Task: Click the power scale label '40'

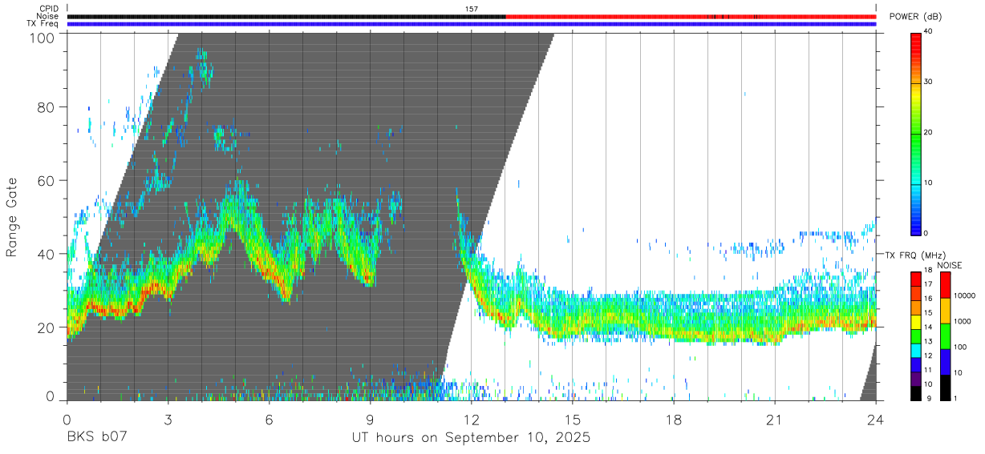Action: click(928, 32)
